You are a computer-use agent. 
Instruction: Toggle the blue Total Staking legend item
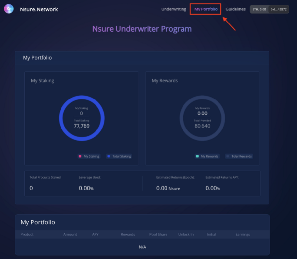(119, 156)
